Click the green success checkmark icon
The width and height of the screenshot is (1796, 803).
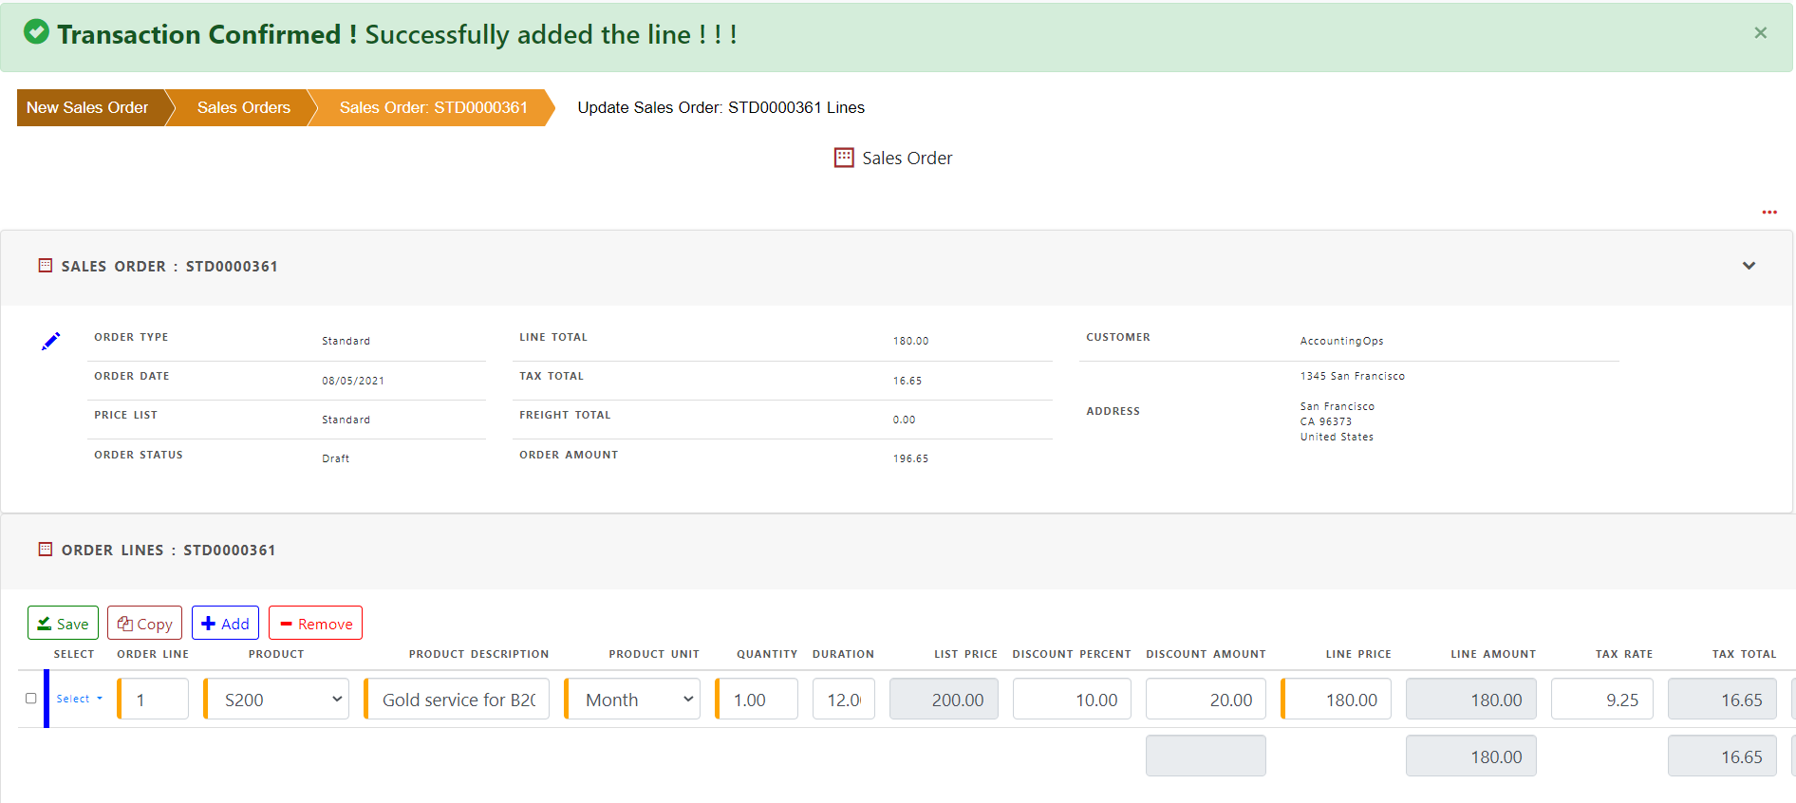(x=36, y=32)
